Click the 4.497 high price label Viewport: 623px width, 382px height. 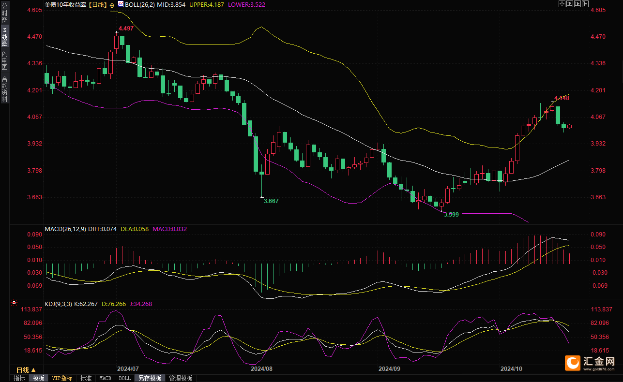(126, 29)
